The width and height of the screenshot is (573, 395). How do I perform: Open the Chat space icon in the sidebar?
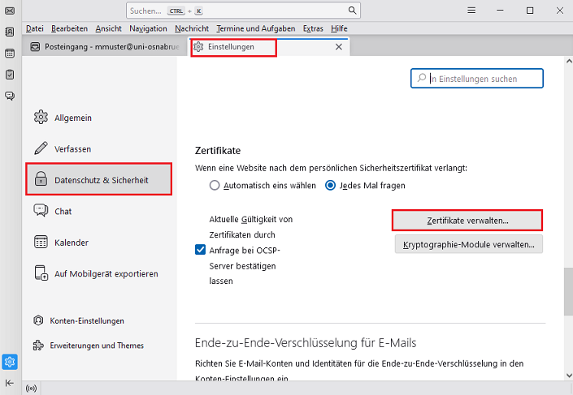click(x=10, y=95)
